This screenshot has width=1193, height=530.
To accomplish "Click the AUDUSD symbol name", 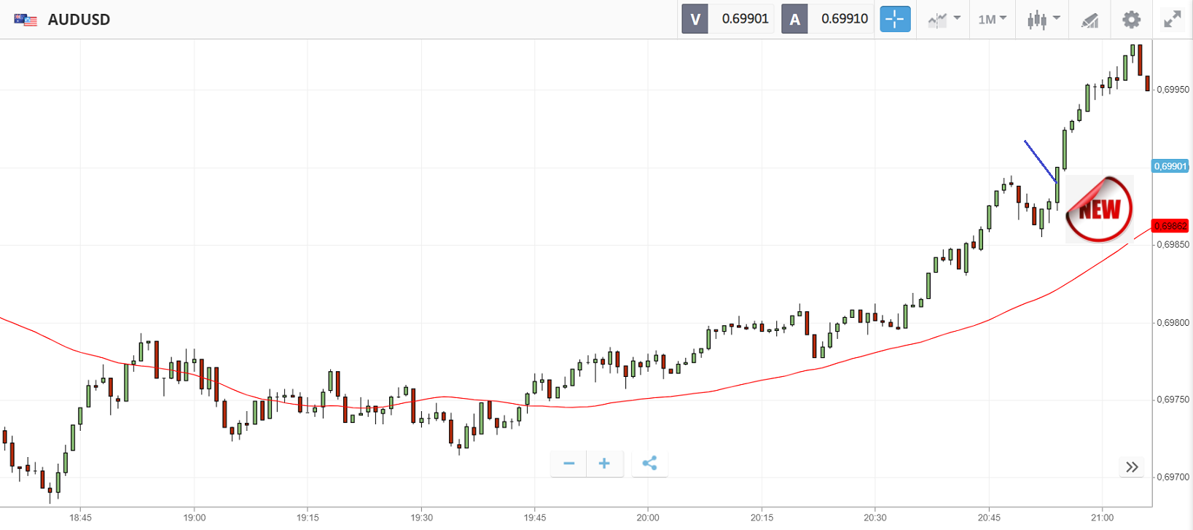I will [x=79, y=20].
